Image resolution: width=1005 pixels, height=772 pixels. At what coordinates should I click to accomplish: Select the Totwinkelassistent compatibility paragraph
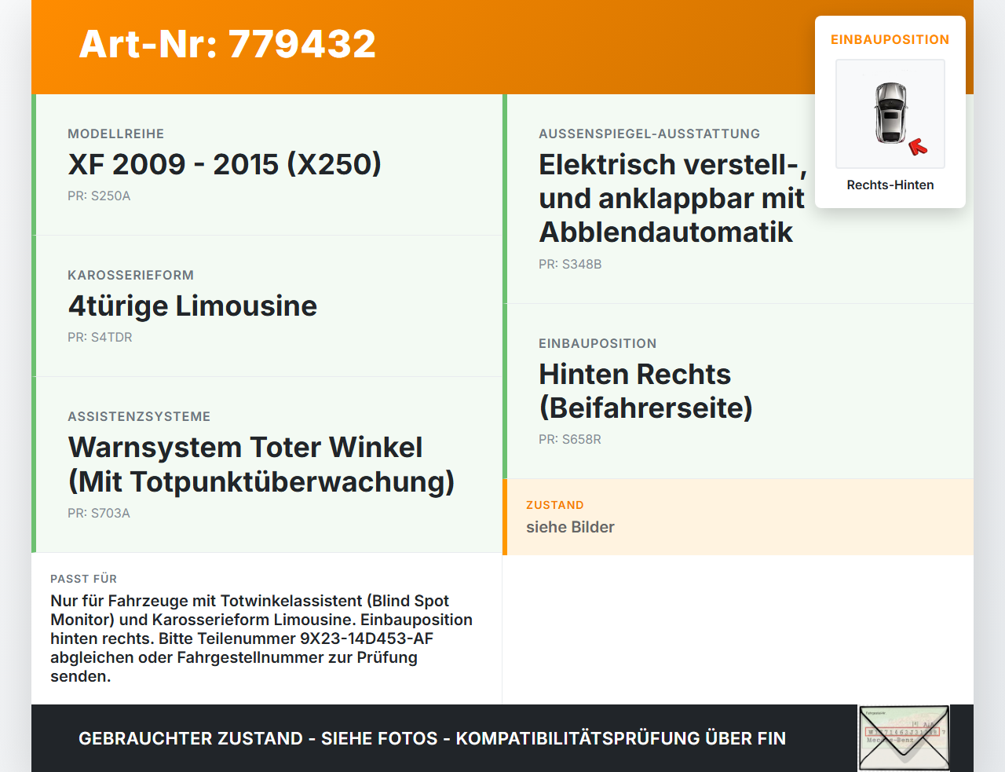pos(261,638)
